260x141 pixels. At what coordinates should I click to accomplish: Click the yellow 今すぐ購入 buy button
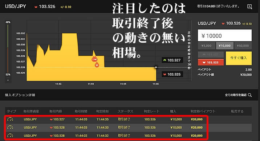pos(239,58)
